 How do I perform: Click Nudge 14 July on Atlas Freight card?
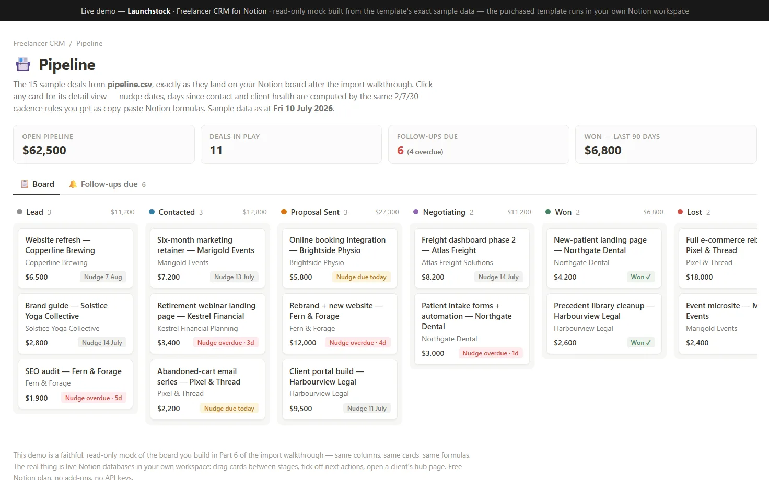click(x=498, y=277)
